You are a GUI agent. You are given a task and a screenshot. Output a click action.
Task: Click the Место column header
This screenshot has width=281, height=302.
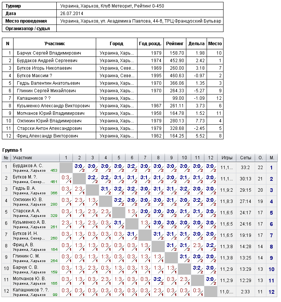(215, 44)
